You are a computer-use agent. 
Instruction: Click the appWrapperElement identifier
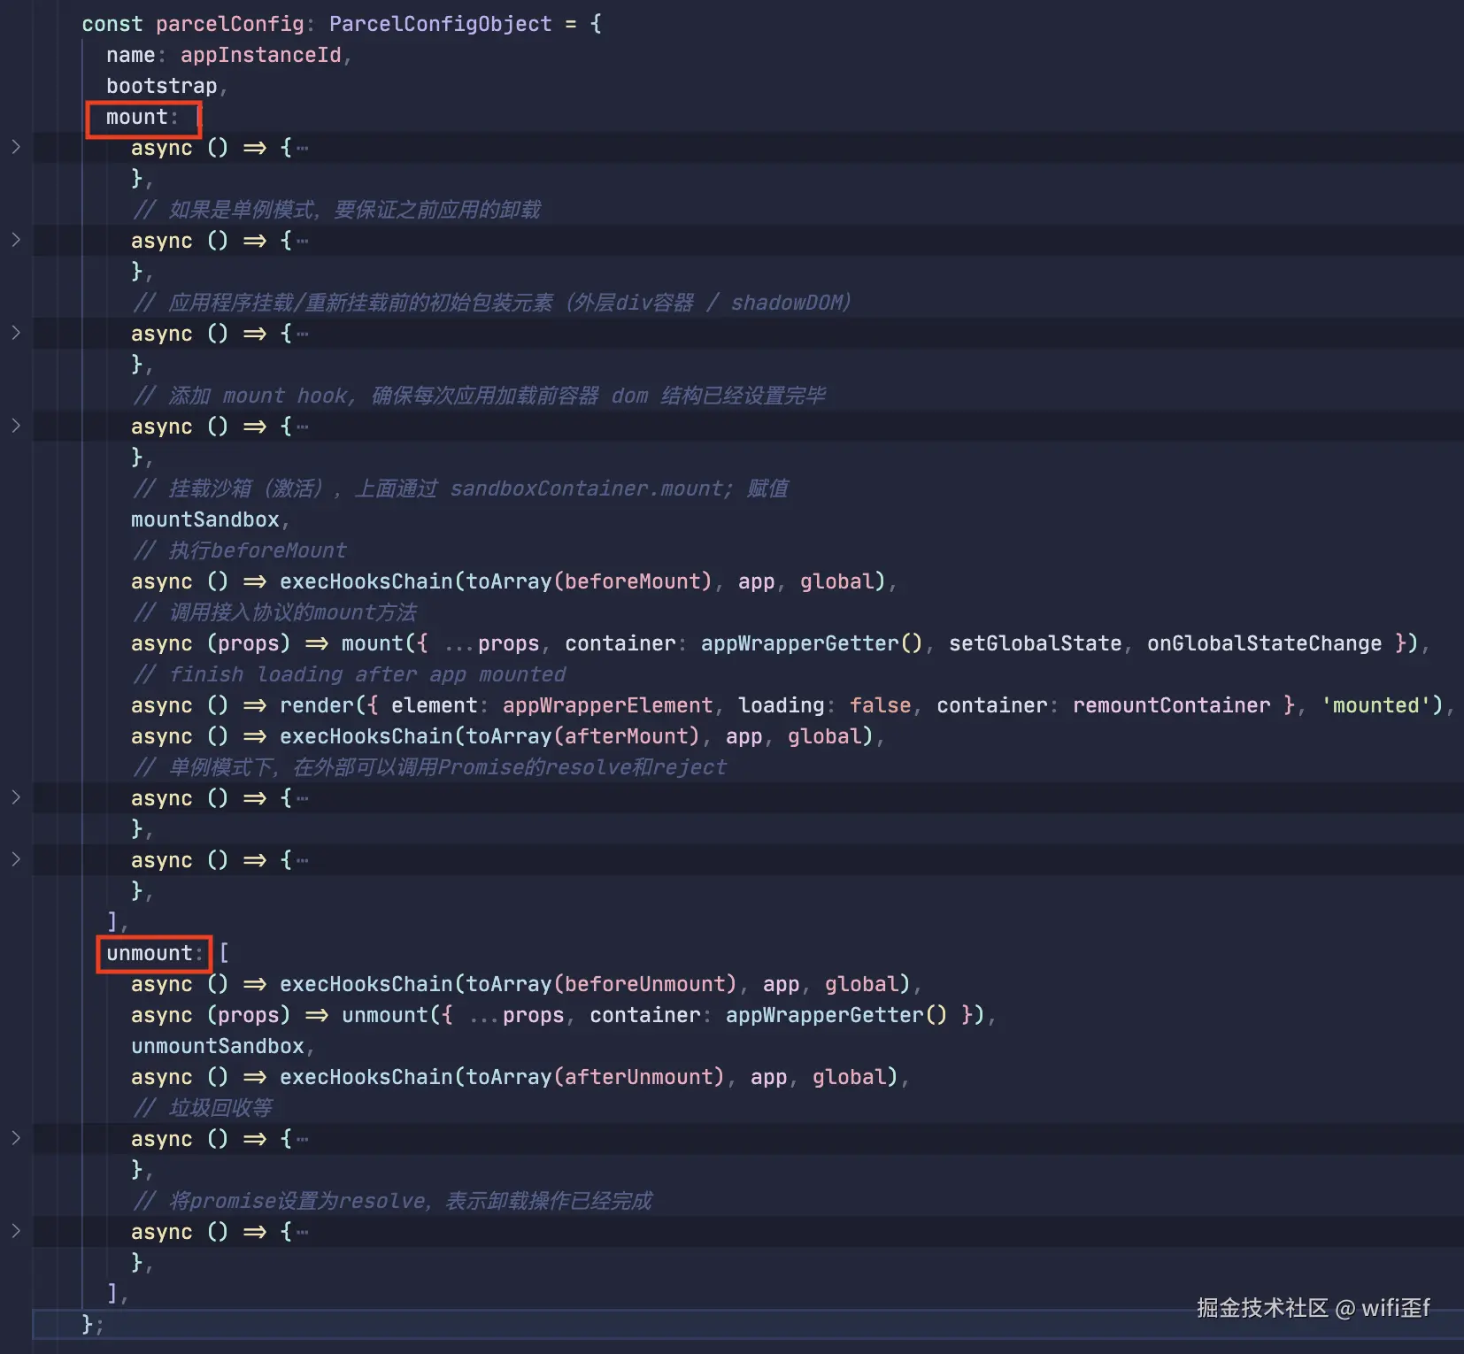click(x=608, y=705)
